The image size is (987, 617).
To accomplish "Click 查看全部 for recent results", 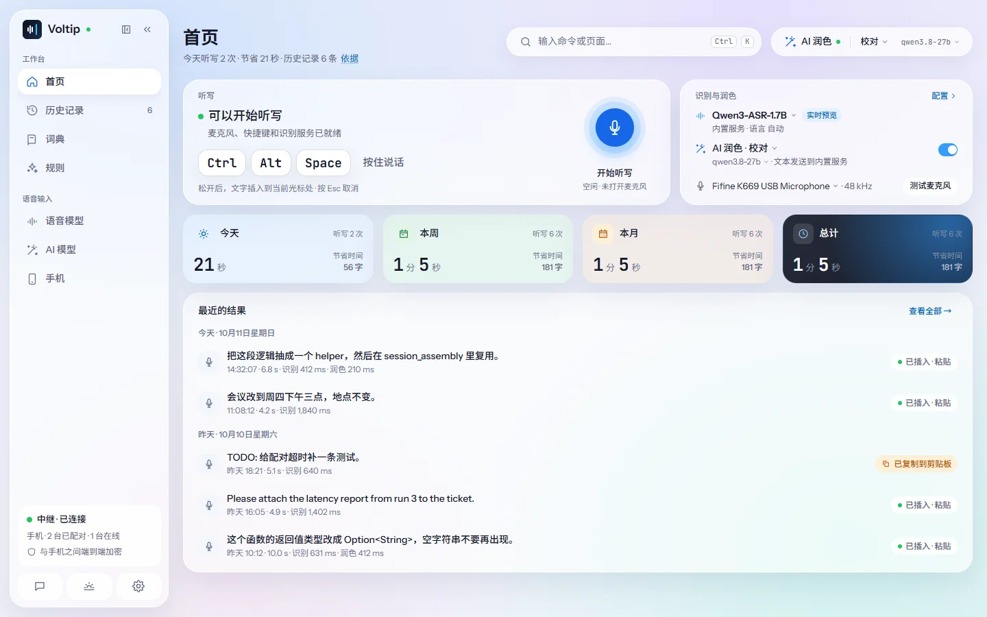I will click(930, 311).
